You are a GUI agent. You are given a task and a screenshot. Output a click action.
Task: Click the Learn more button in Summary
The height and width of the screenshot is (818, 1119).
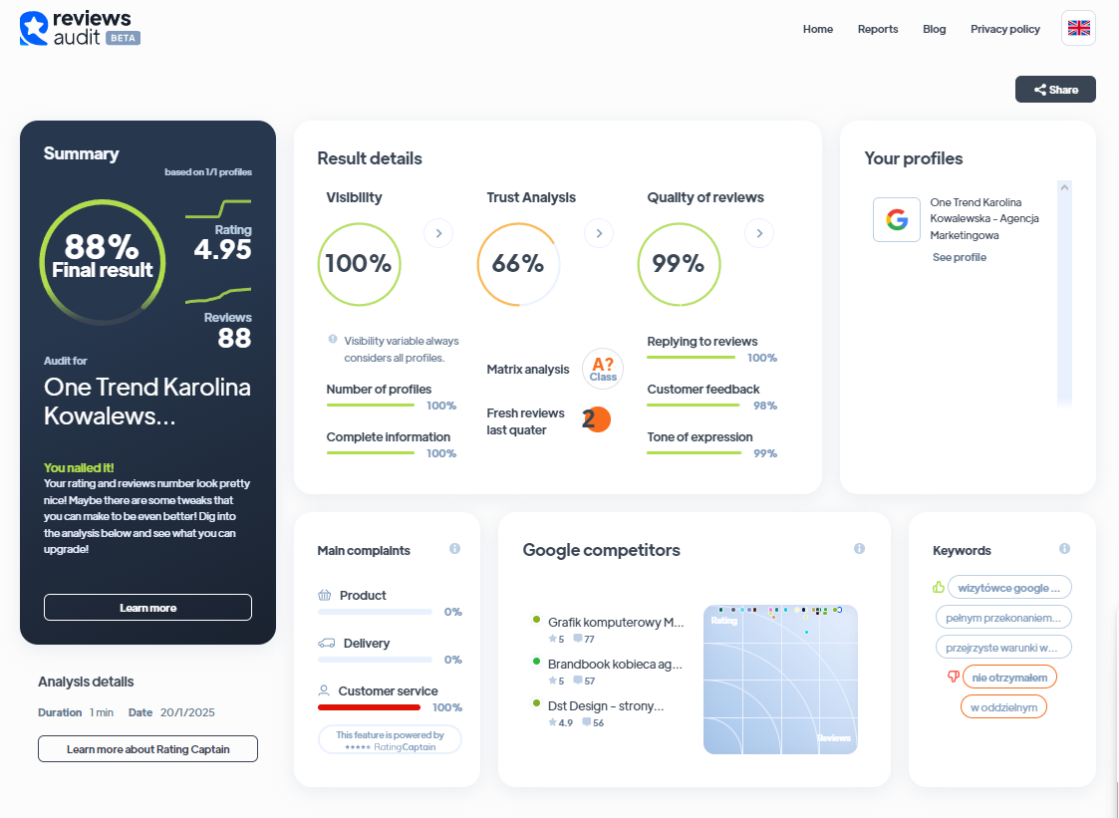click(147, 608)
